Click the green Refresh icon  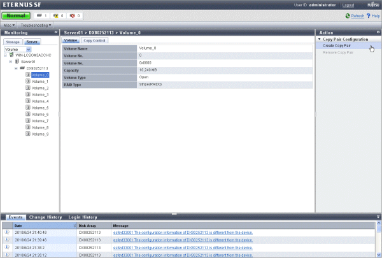[348, 16]
